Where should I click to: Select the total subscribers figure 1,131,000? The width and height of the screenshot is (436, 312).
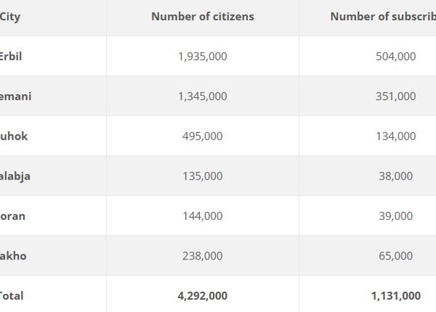395,296
